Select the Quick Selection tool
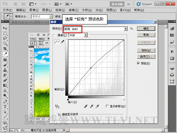Screen dimensions: 177x133 click(x=5, y=43)
